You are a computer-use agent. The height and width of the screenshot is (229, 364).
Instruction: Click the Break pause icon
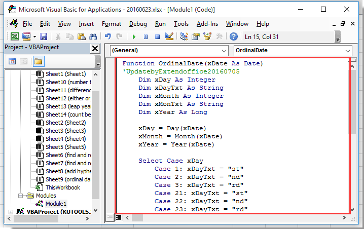click(x=146, y=36)
